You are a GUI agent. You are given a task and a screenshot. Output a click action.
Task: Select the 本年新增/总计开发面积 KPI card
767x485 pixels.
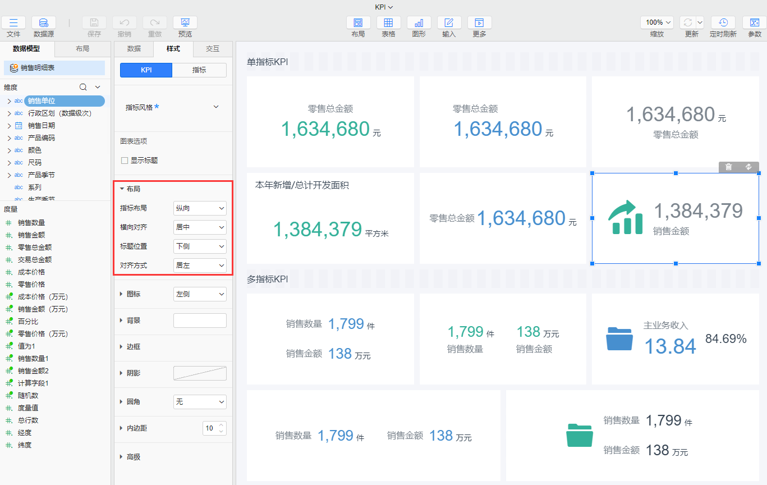point(330,218)
